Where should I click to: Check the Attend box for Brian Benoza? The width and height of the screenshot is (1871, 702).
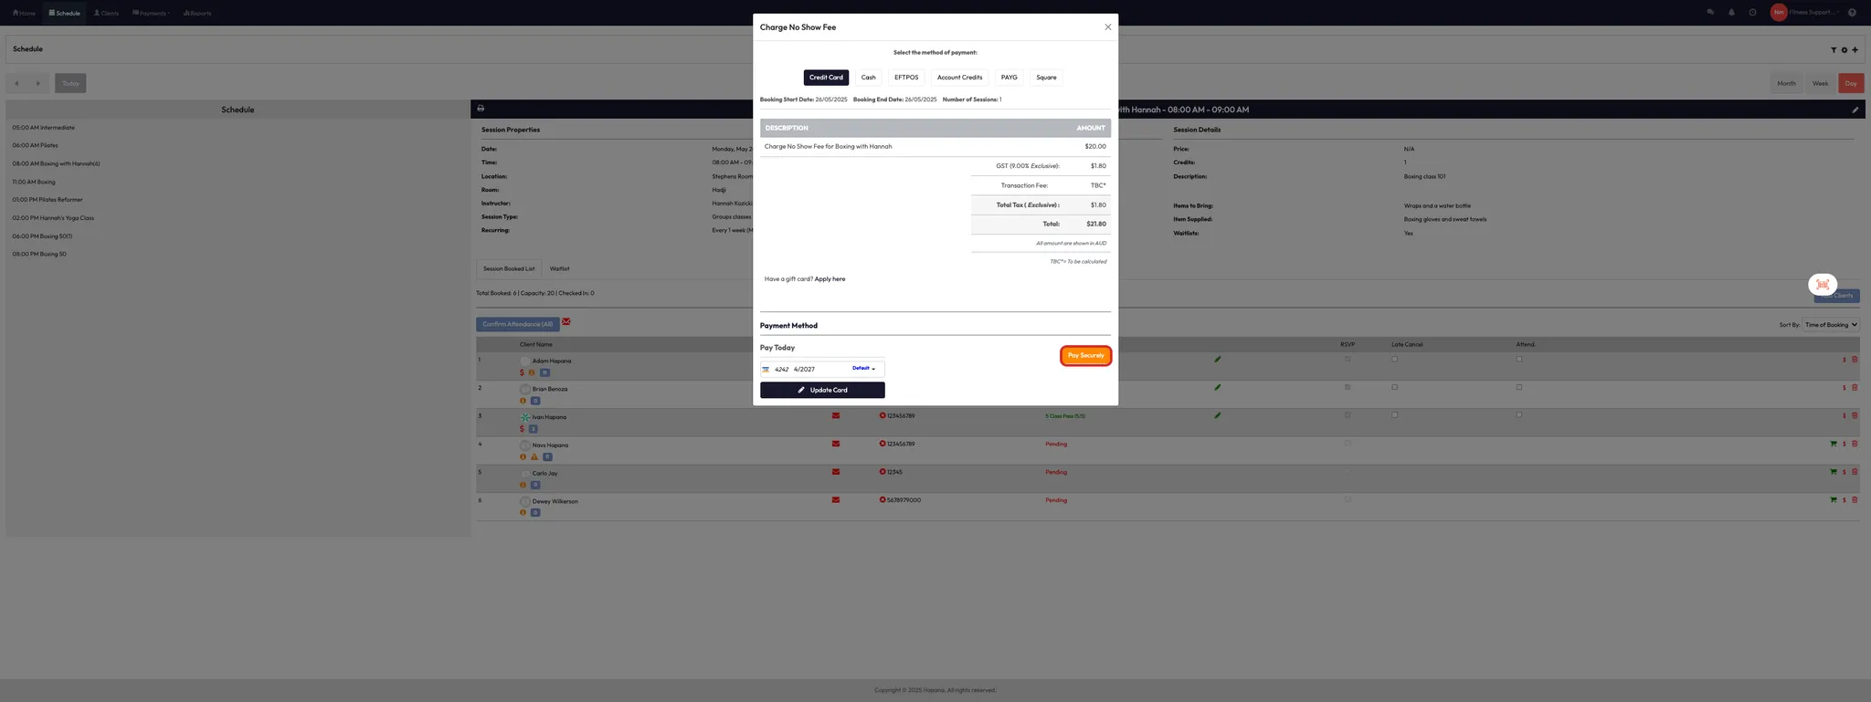[x=1519, y=387]
